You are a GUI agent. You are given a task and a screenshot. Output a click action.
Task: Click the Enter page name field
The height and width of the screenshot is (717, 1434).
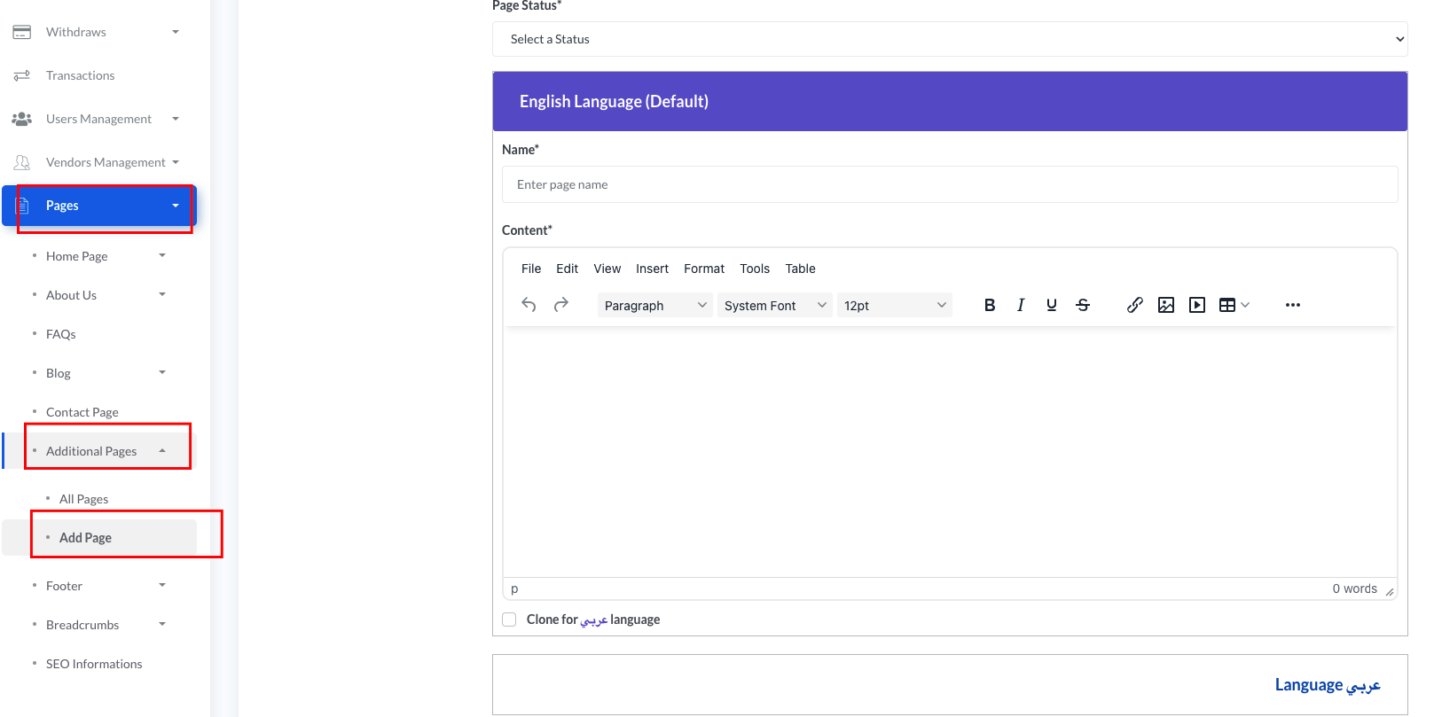coord(950,184)
